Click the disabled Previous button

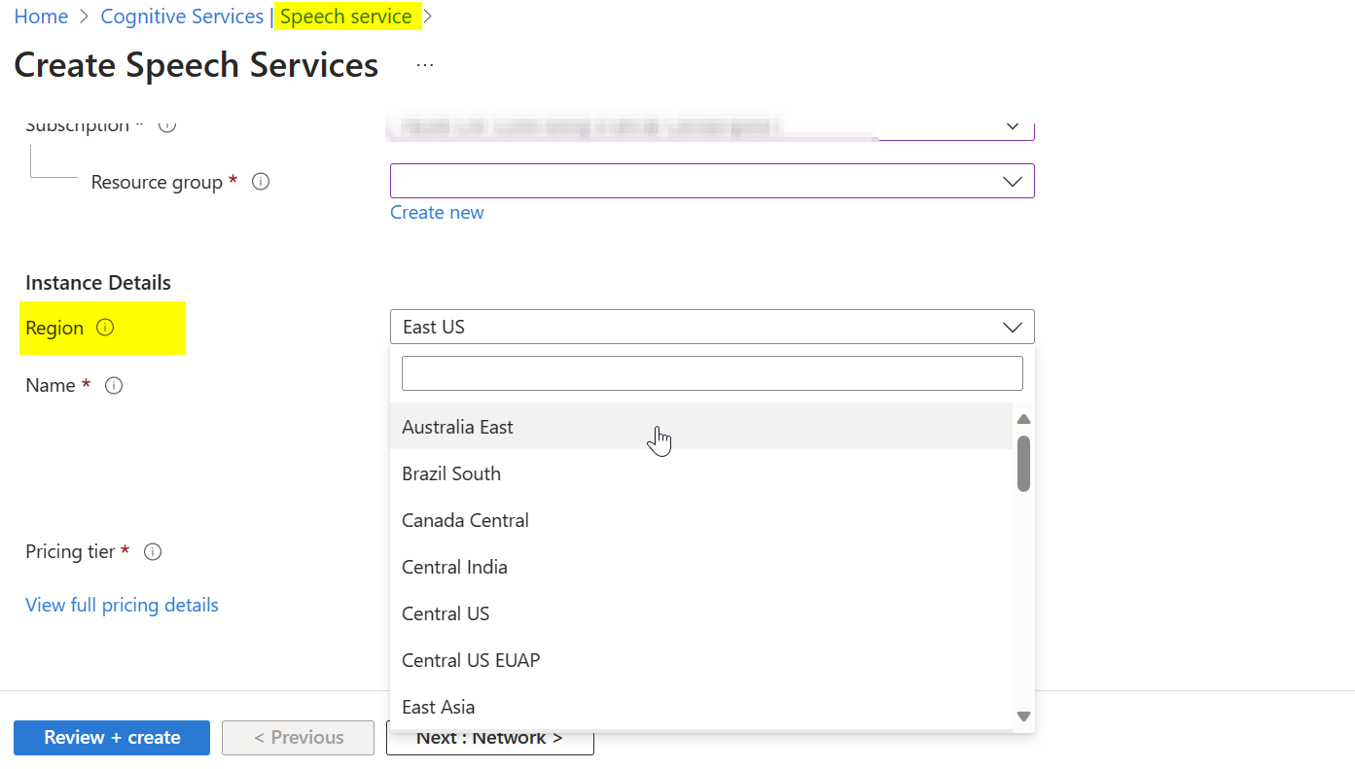299,738
